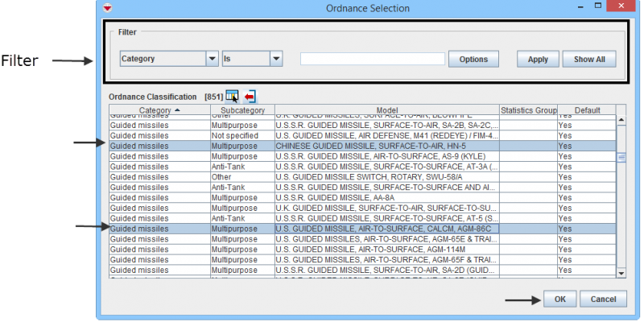Click the scrollbar down arrow

coord(621,273)
